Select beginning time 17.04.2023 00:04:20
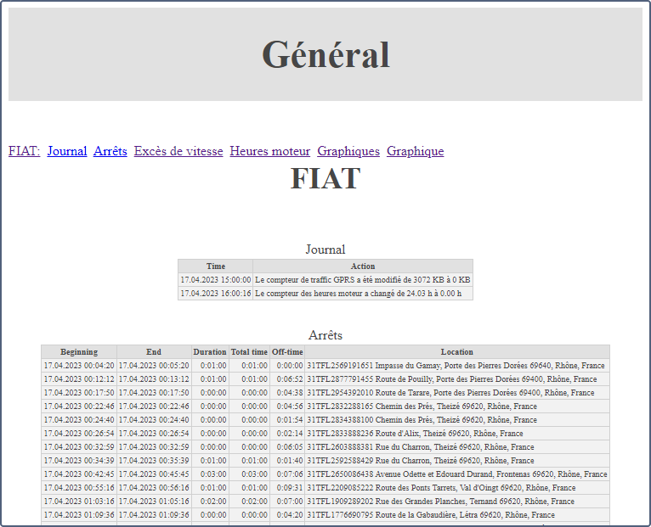 (x=79, y=366)
